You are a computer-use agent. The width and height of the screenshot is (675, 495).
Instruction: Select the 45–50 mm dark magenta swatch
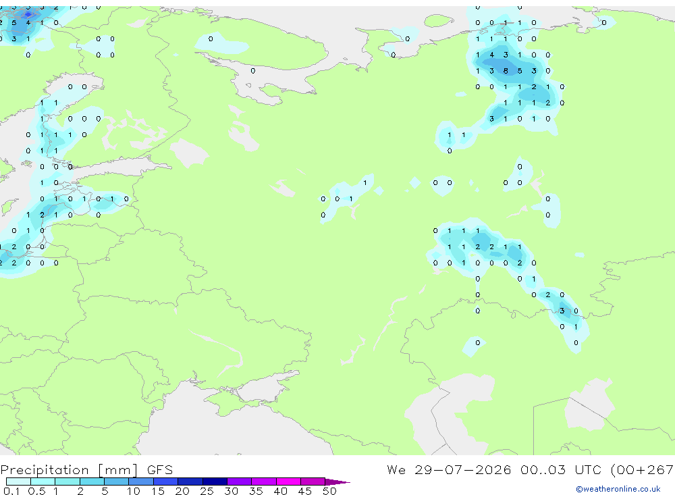pyautogui.click(x=313, y=481)
